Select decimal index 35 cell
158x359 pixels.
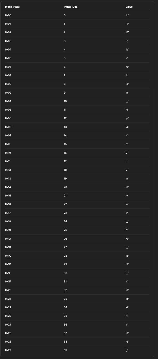65,316
